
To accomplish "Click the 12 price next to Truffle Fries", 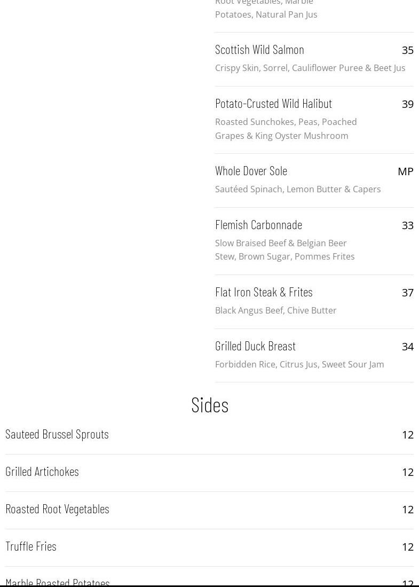I will tap(407, 547).
